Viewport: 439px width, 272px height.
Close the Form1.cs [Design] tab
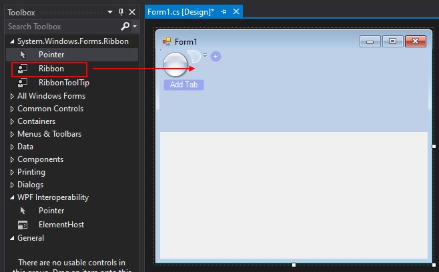(x=236, y=11)
